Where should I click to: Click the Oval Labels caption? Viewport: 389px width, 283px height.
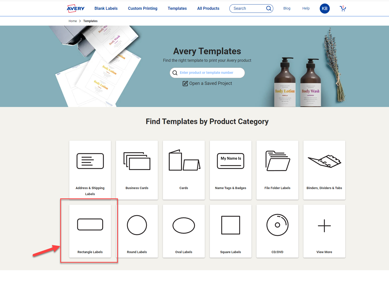pos(184,252)
